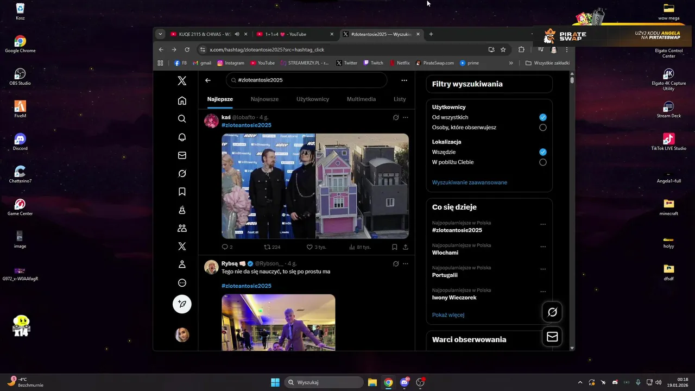Open the Windows Start menu
Image resolution: width=695 pixels, height=391 pixels.
pos(275,382)
